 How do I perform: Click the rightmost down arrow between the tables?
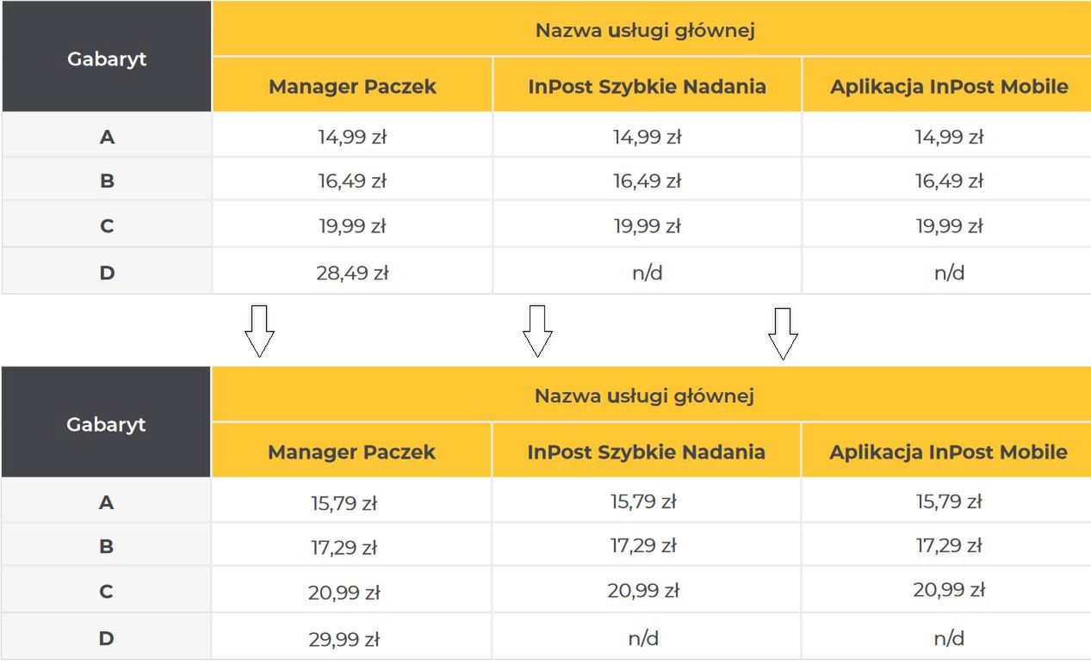coord(783,333)
